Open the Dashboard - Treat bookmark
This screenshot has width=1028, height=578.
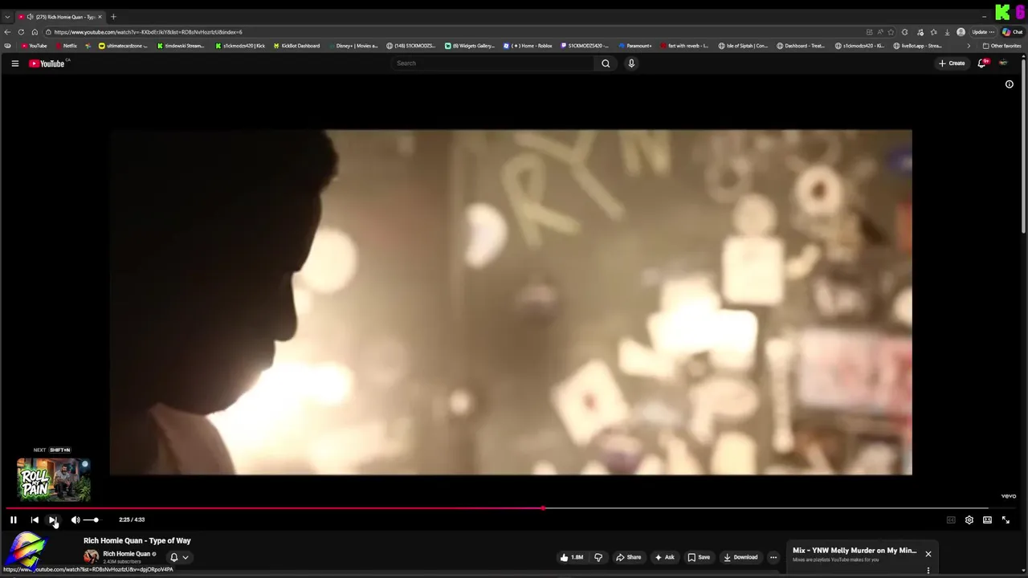point(801,46)
